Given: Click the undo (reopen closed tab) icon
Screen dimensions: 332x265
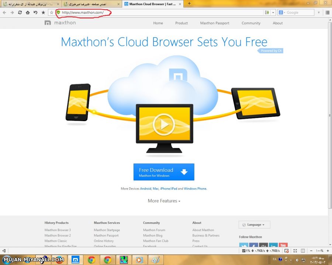Looking at the screenshot, I should 35,13.
